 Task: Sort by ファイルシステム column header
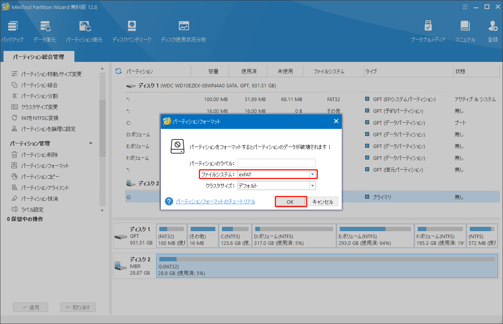tap(329, 72)
